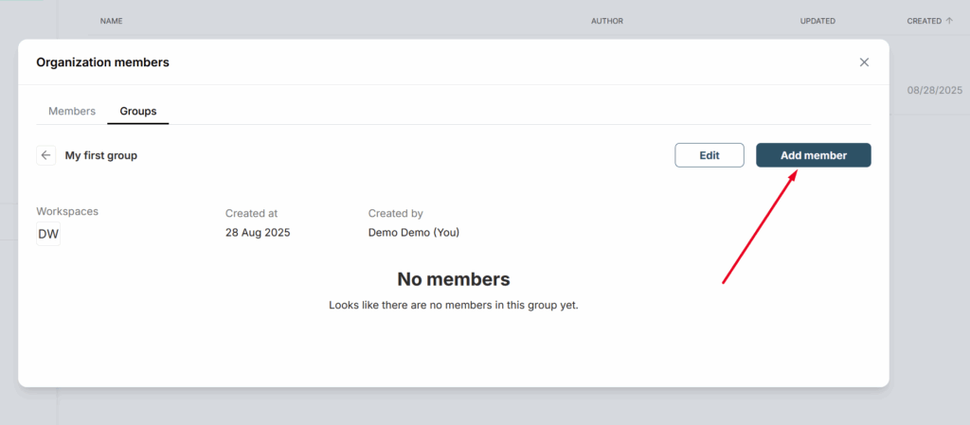Click the Workspaces label
This screenshot has height=425, width=970.
pos(67,211)
